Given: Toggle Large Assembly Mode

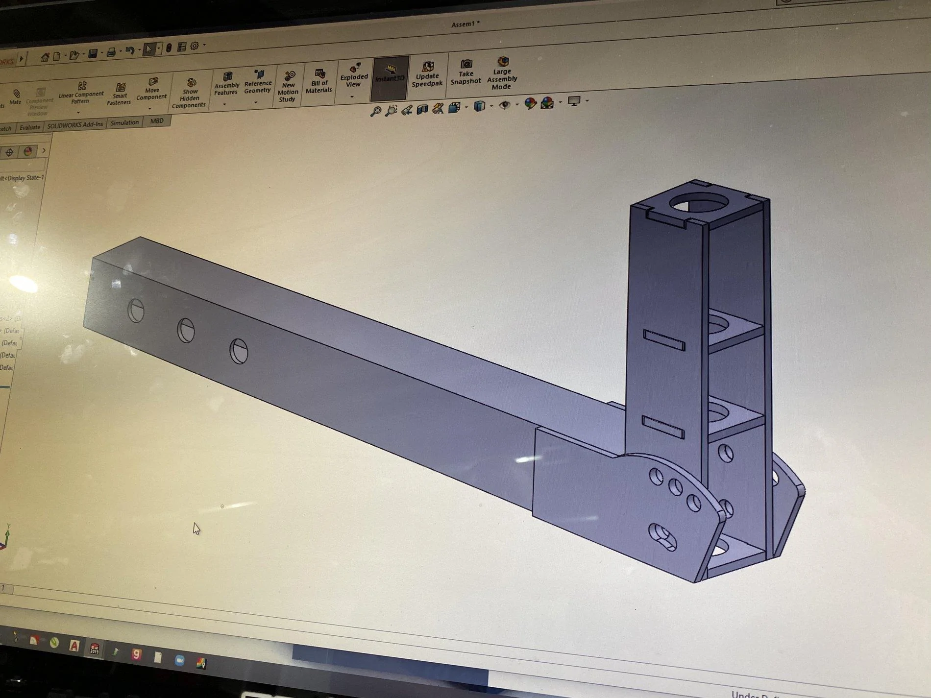Looking at the screenshot, I should 502,73.
